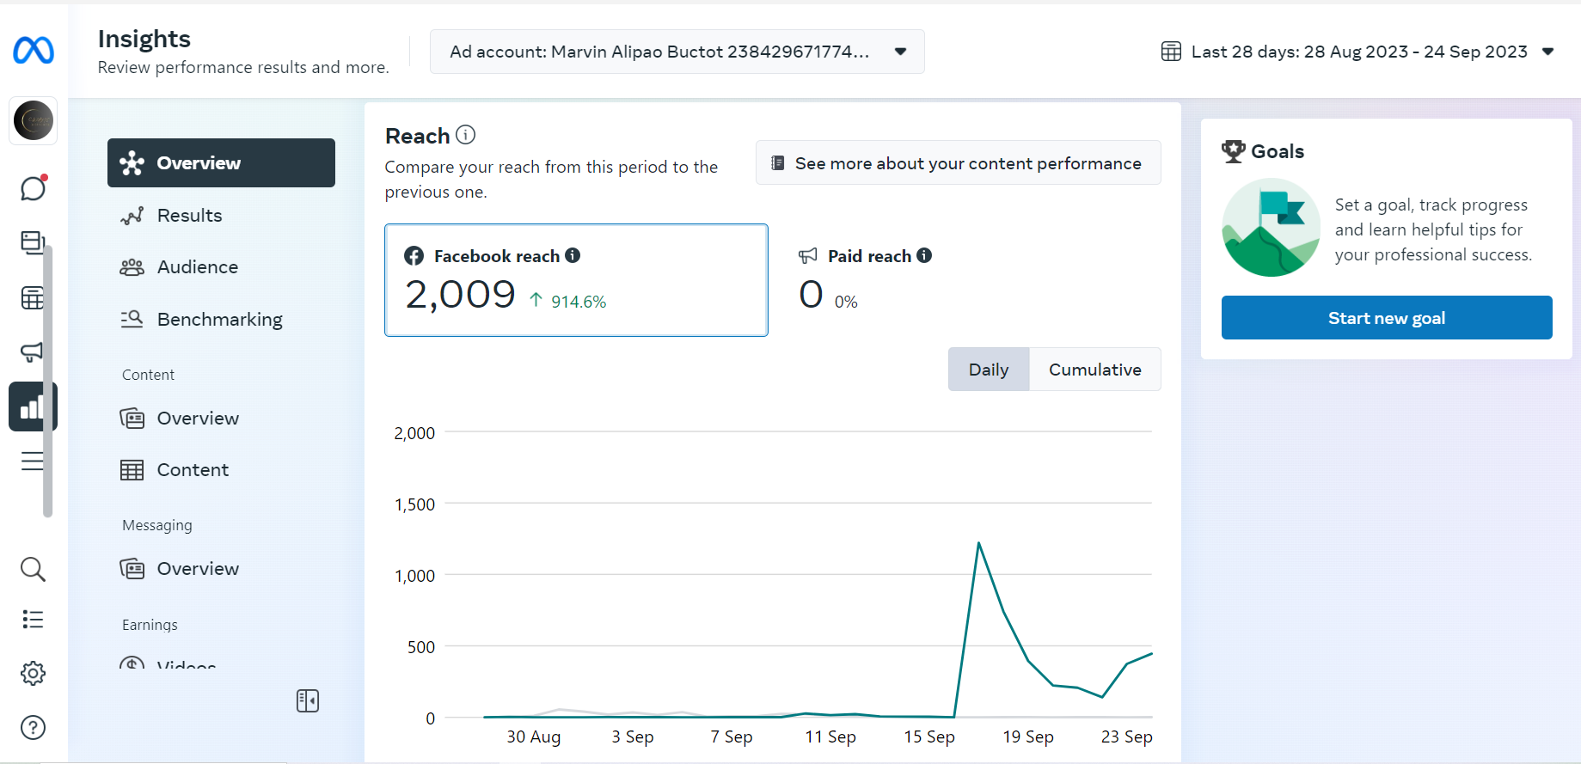Select Overview in Insights menu
Viewport: 1581px width, 764px height.
tap(221, 162)
